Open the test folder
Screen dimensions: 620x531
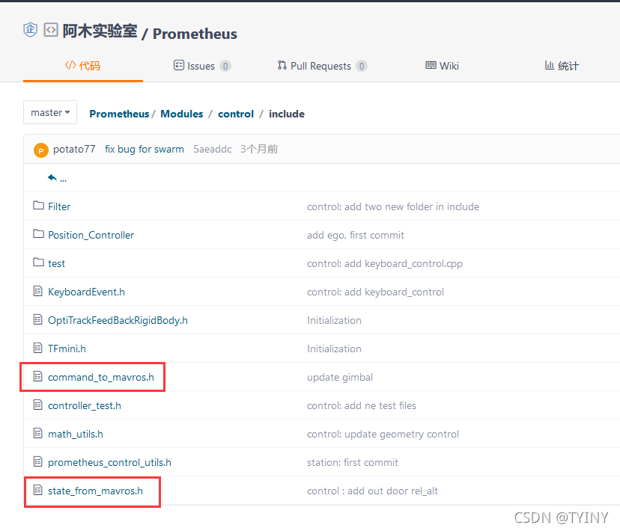pyautogui.click(x=57, y=264)
